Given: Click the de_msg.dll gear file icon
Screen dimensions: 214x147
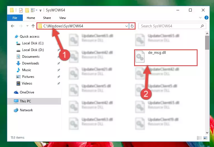Looking at the screenshot, I should point(140,57).
